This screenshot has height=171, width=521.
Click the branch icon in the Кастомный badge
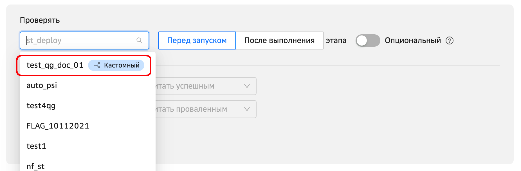[97, 65]
